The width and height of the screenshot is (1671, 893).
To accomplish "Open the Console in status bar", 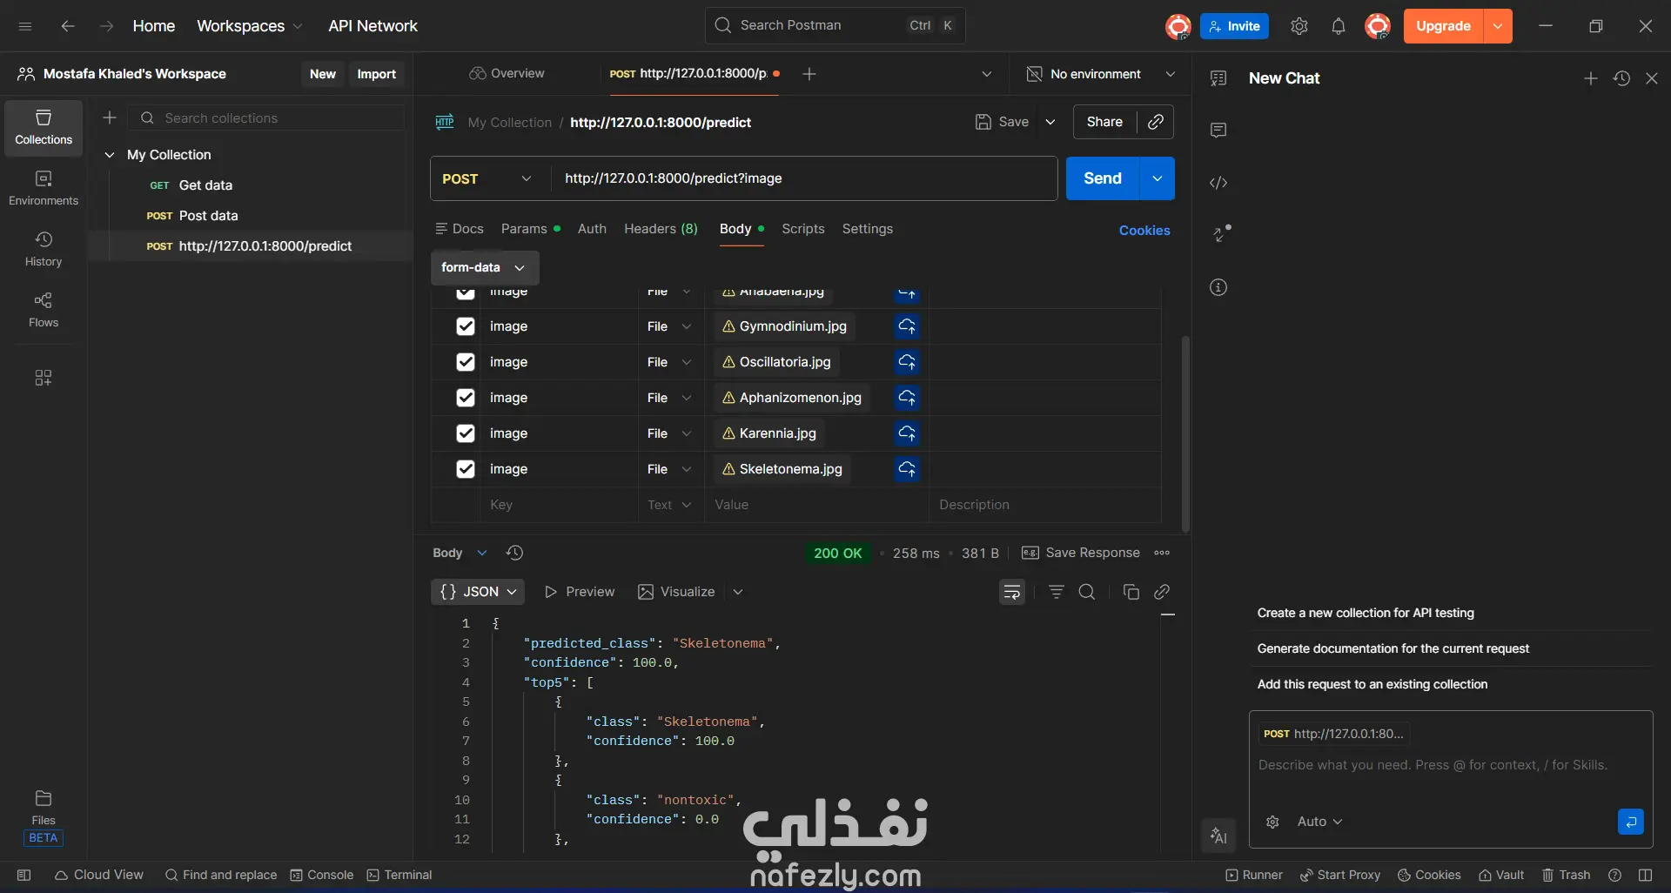I will tap(322, 875).
